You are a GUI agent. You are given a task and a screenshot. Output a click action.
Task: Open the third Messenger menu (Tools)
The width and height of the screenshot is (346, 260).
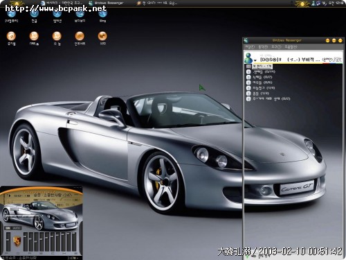(276, 47)
